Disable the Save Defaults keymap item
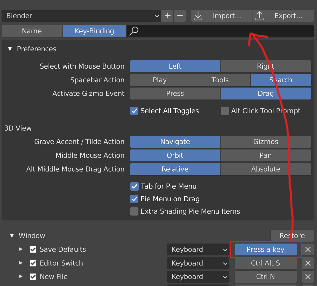The height and width of the screenshot is (286, 317). click(x=33, y=249)
